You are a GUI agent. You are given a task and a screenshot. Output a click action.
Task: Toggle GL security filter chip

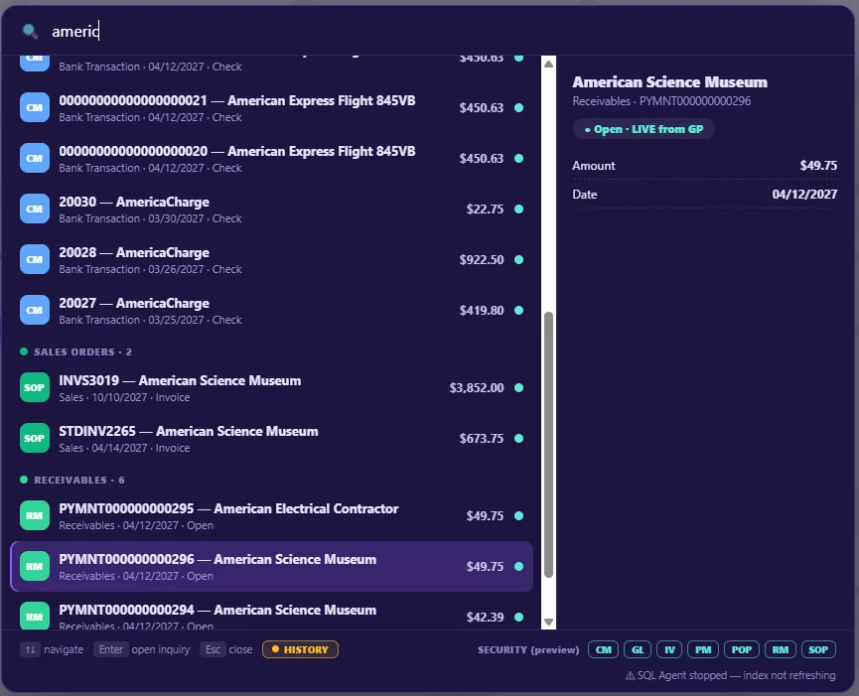[x=638, y=650]
